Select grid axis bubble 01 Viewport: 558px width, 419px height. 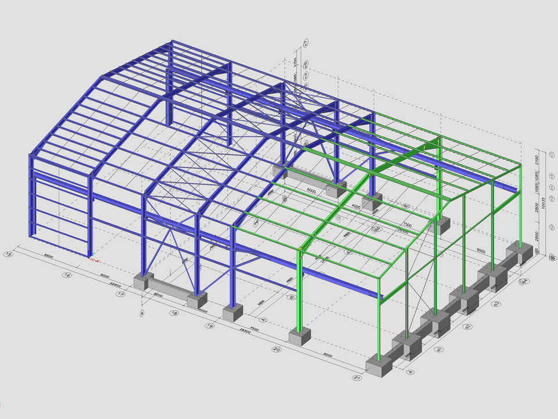click(440, 350)
